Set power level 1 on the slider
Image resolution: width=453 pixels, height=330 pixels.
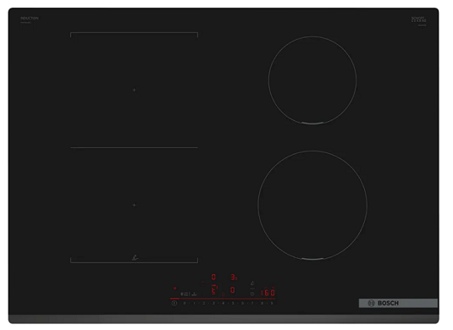tap(194, 303)
